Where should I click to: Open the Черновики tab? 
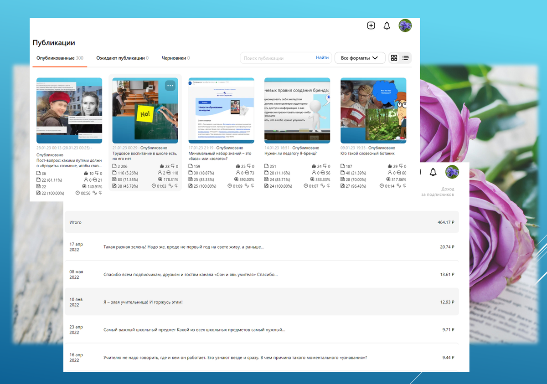[x=175, y=58]
